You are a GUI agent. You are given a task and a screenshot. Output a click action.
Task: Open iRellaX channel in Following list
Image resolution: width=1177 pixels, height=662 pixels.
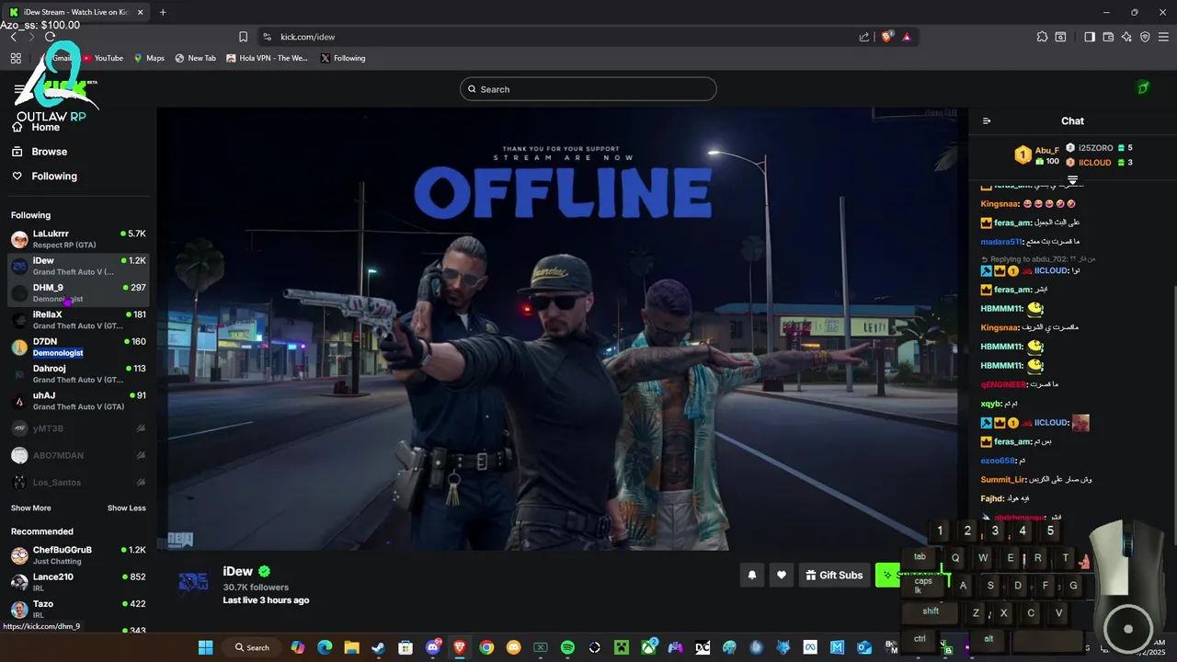[78, 320]
